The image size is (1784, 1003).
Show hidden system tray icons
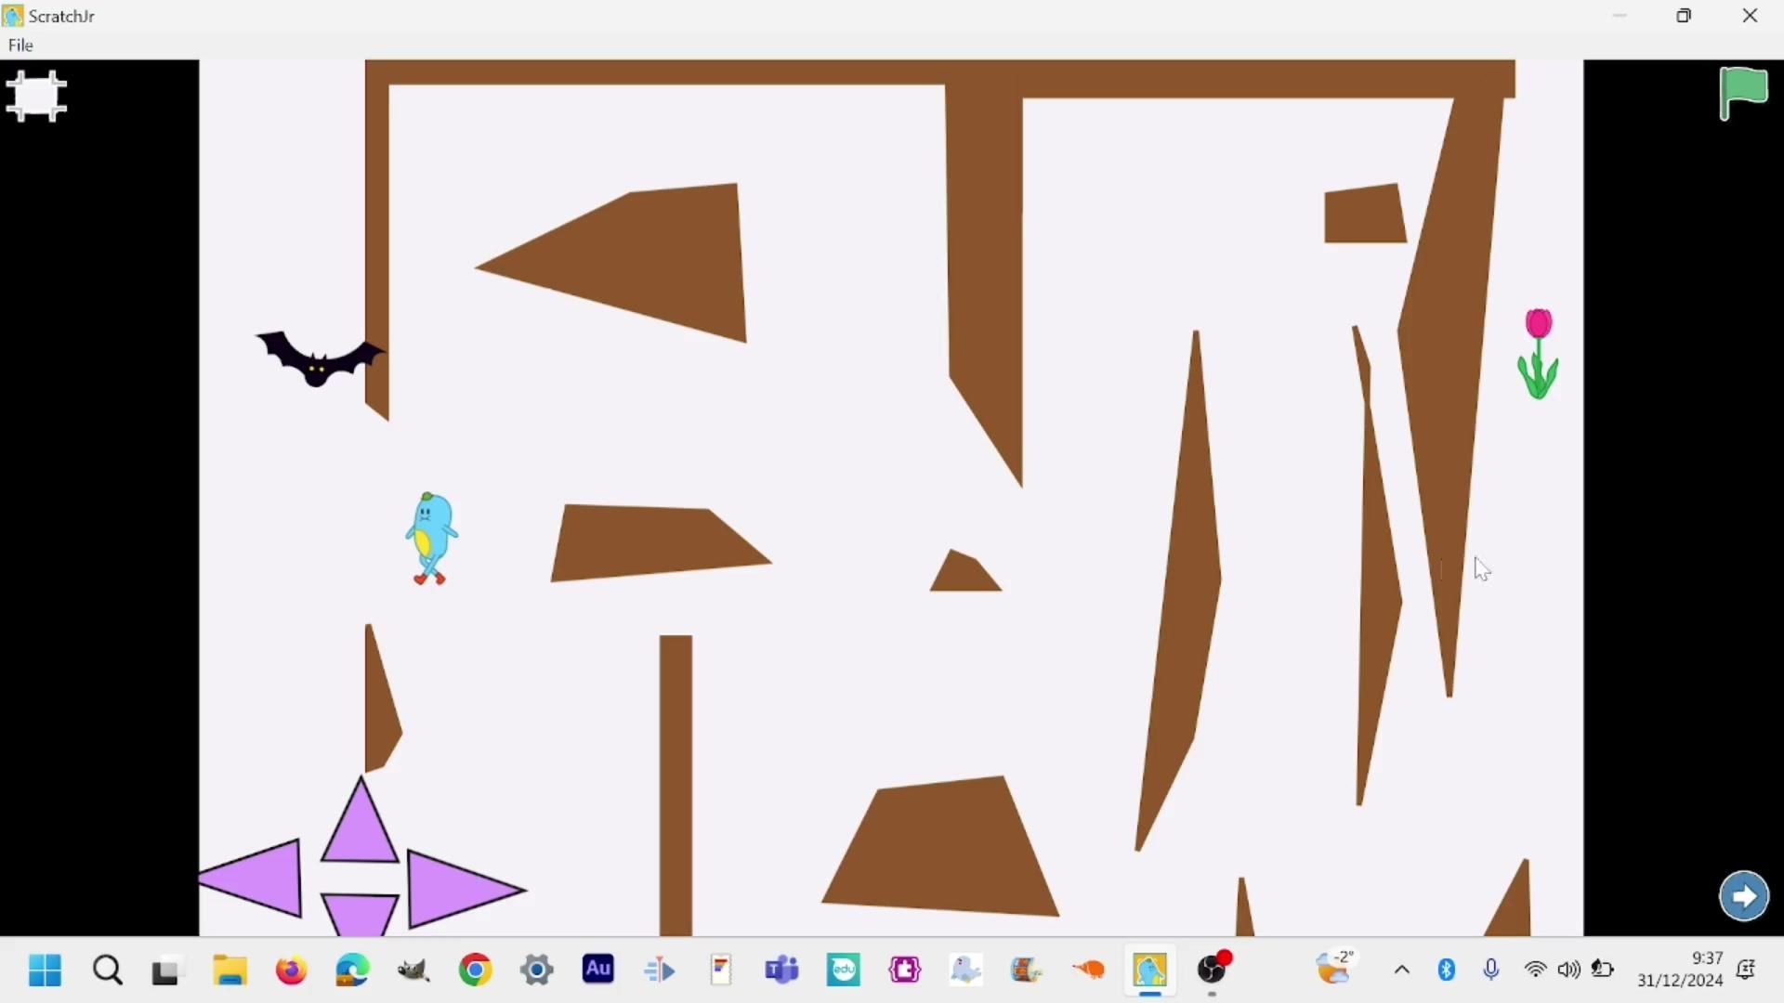coord(1402,970)
